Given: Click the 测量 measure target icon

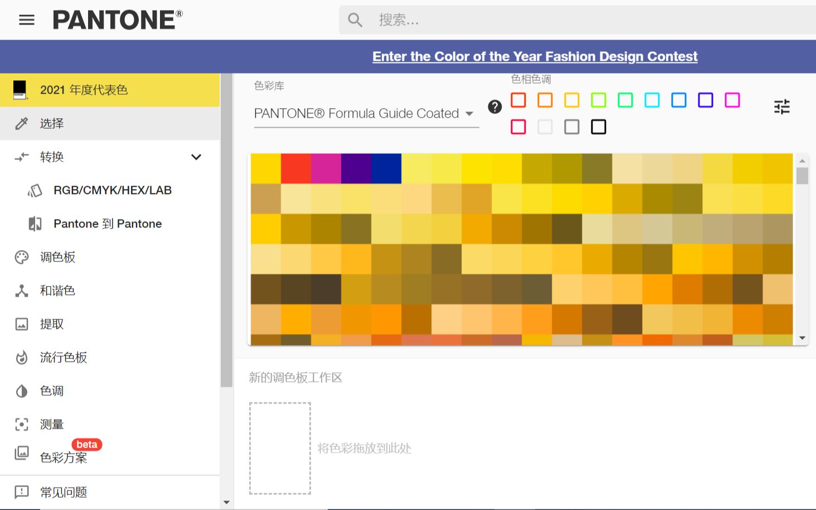Looking at the screenshot, I should pos(21,424).
